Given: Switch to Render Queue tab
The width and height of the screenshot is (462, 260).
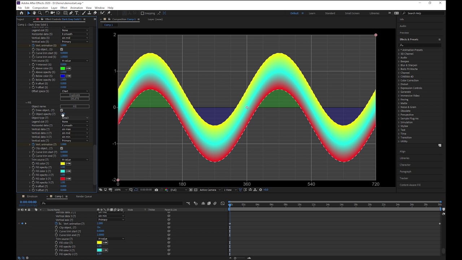Looking at the screenshot, I should click(84, 196).
